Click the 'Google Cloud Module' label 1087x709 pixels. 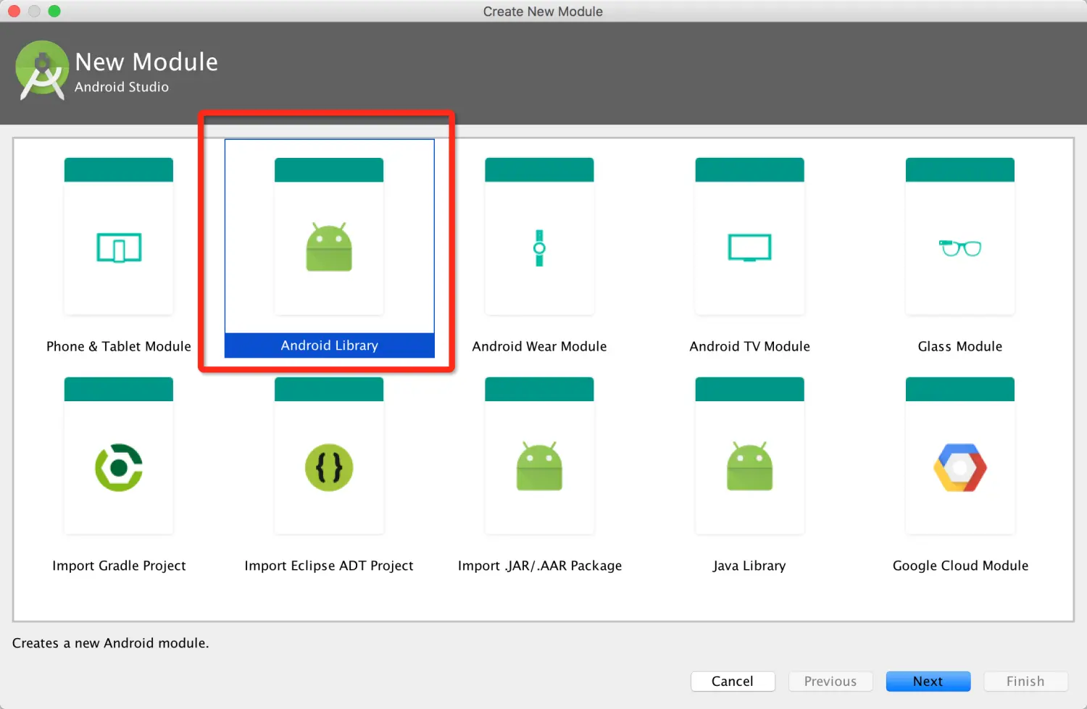[960, 566]
